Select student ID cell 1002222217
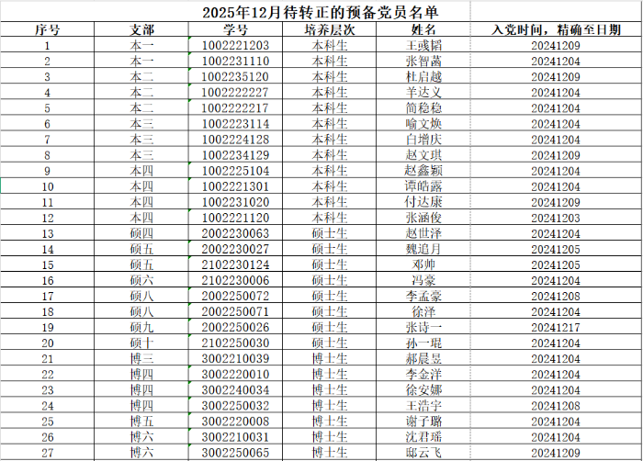This screenshot has width=643, height=461. click(x=235, y=107)
